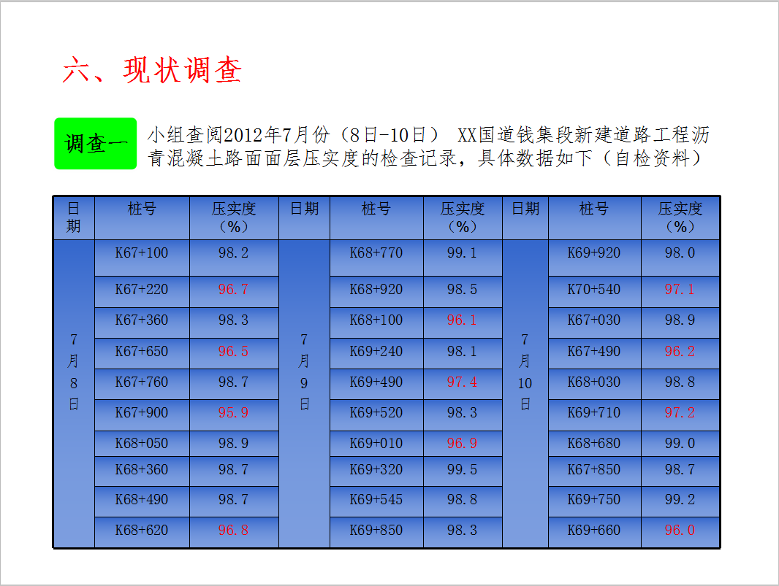Select the compaction value 98.1
The image size is (779, 586).
point(462,351)
